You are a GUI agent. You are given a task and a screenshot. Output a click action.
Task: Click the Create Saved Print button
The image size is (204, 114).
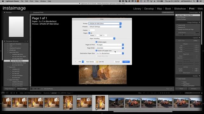(x=168, y=12)
